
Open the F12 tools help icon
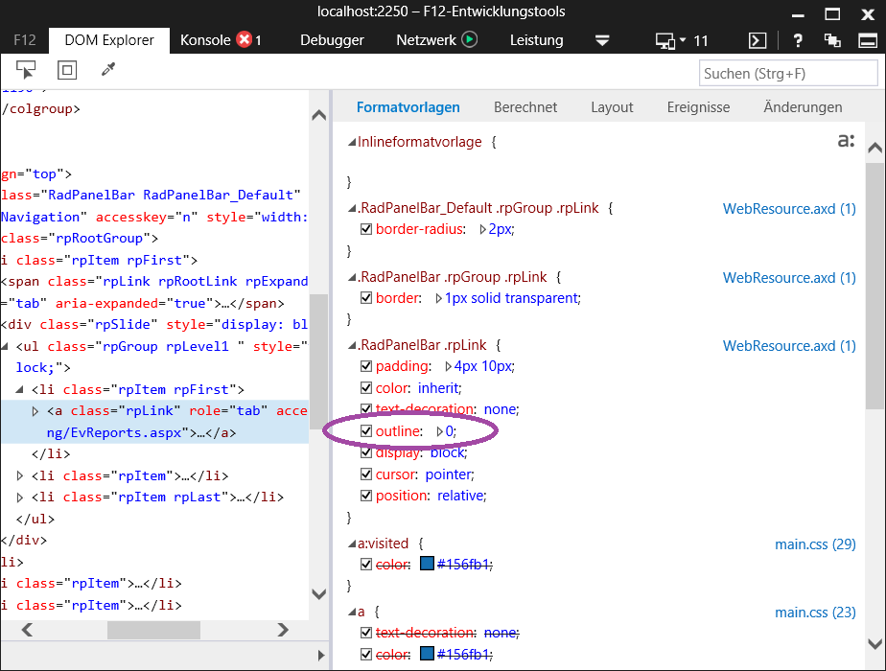pyautogui.click(x=798, y=40)
